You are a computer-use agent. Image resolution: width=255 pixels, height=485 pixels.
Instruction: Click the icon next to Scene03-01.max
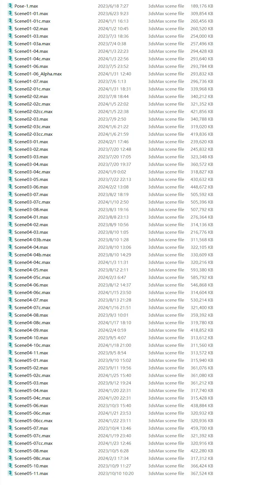point(10,142)
